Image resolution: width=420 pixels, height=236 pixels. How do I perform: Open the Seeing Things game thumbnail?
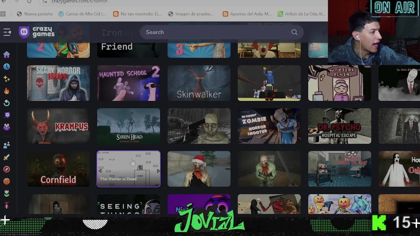click(129, 204)
